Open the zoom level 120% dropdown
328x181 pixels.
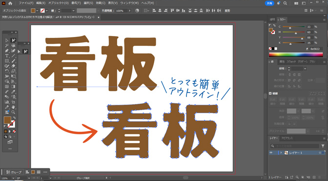tap(13, 178)
